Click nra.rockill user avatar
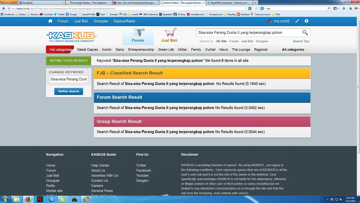Viewport: 360px width, 203px height. 269,21
